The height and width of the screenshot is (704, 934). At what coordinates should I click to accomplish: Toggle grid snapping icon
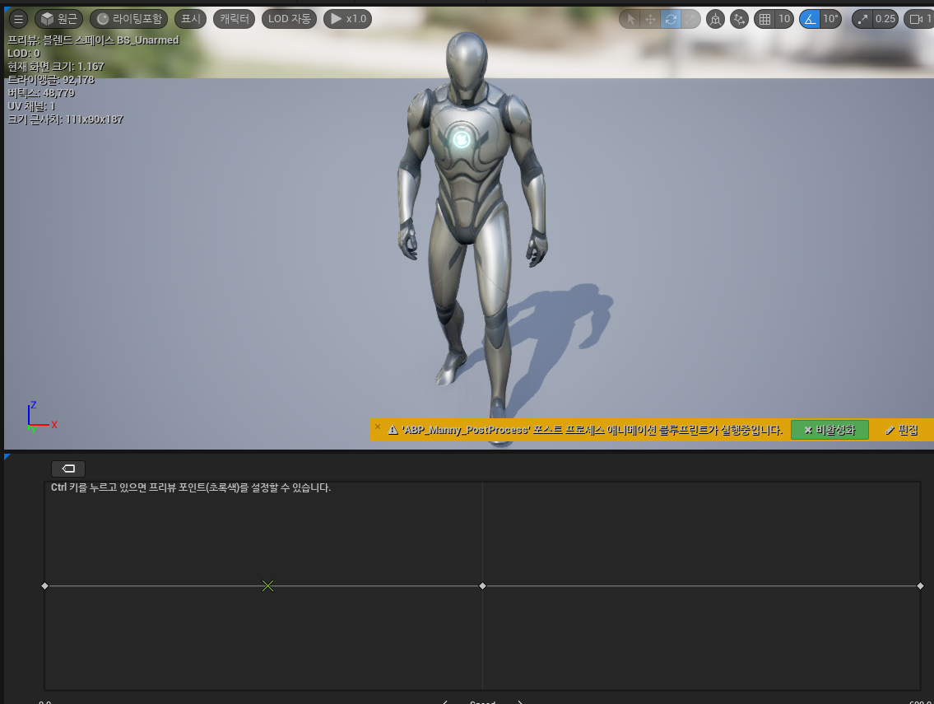764,19
